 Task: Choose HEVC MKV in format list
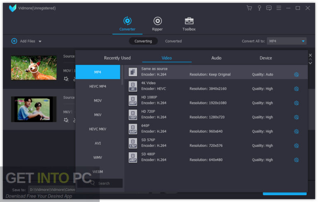tap(98, 129)
